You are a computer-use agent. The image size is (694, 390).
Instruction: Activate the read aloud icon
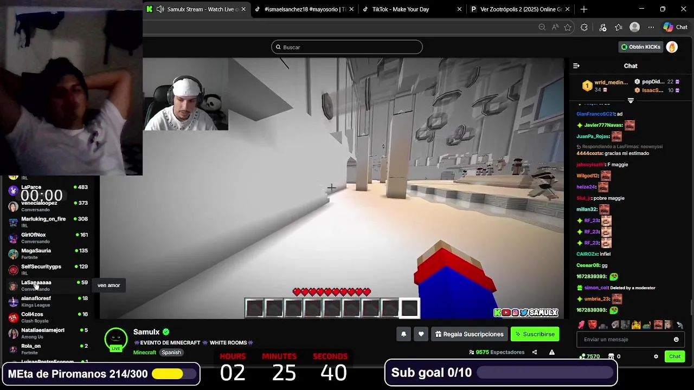tap(555, 27)
